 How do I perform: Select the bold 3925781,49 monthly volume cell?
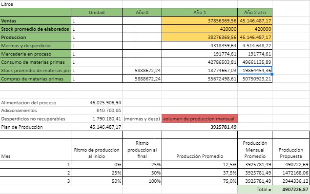coord(200,127)
